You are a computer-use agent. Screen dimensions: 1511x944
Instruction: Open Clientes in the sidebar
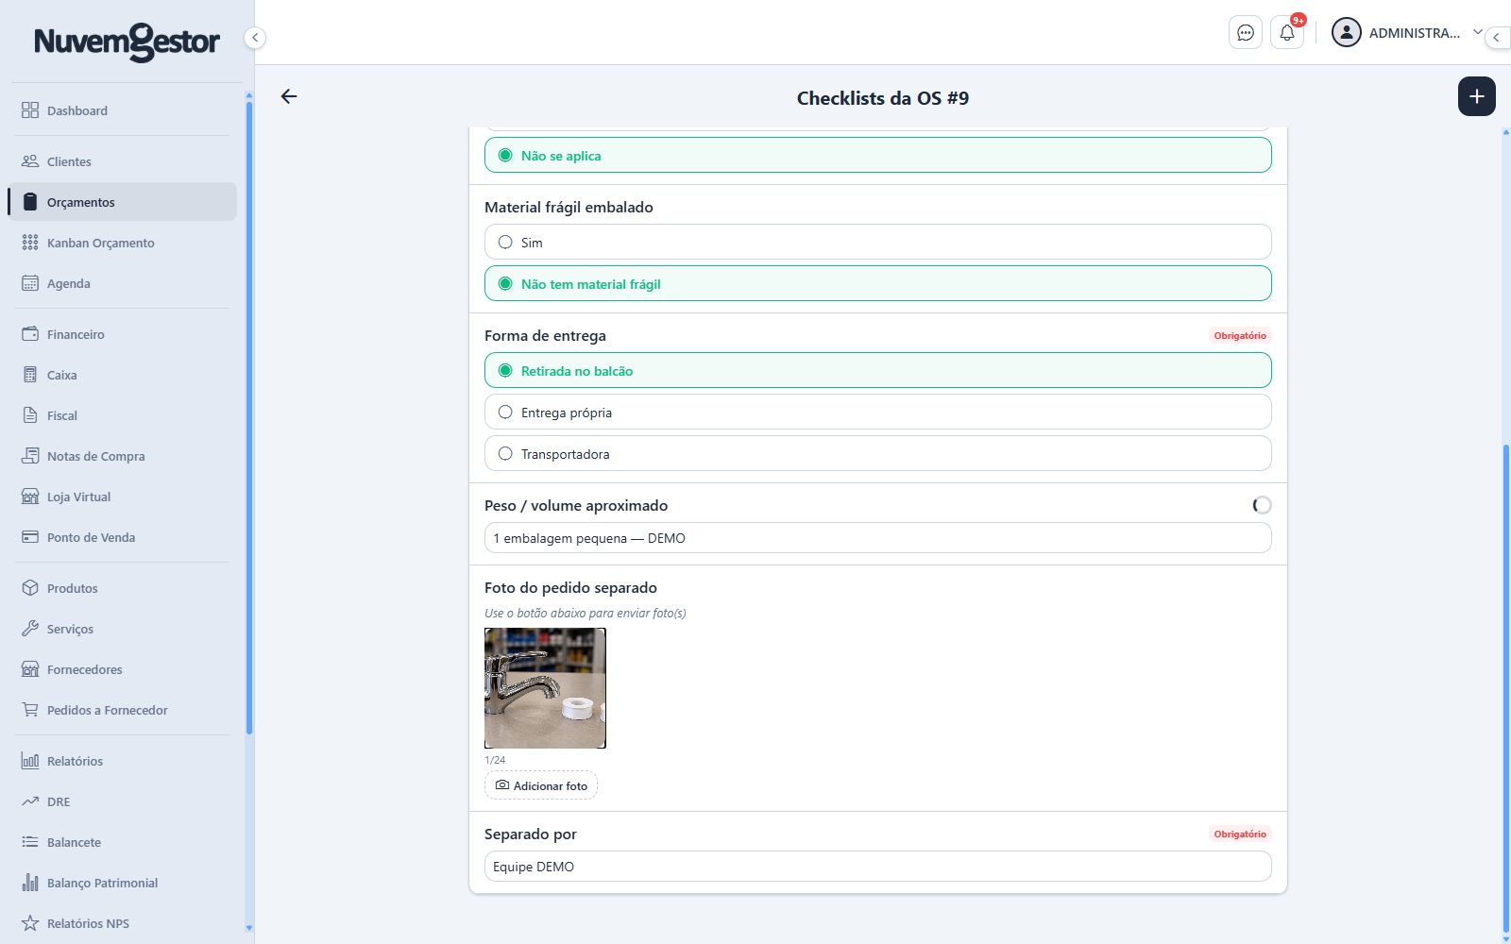(123, 161)
